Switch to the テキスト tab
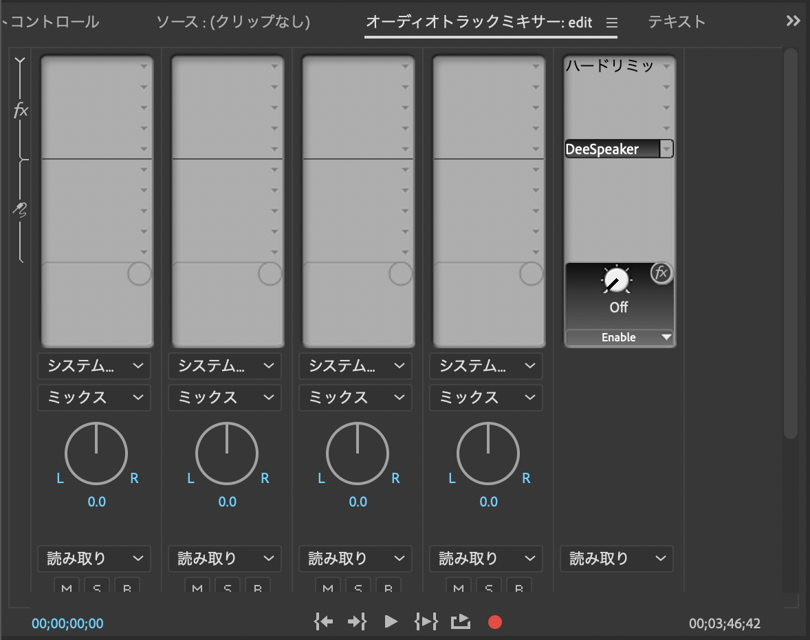The image size is (810, 640). 677,22
